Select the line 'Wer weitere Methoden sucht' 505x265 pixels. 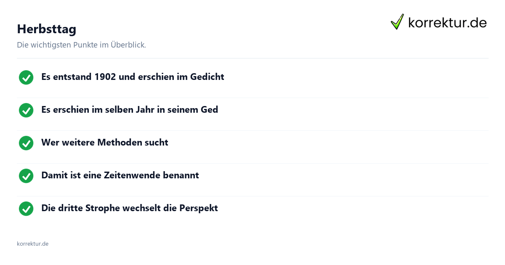(105, 143)
